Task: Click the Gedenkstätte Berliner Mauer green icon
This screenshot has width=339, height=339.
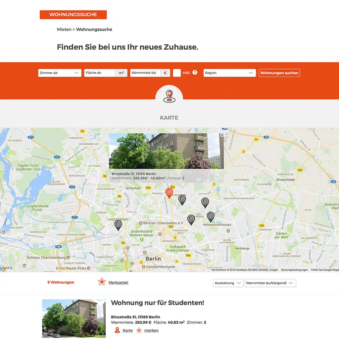Action: pos(142,239)
